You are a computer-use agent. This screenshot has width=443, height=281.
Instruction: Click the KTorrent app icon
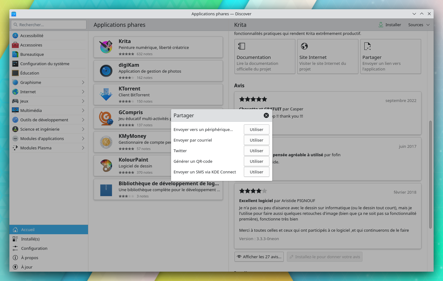[106, 94]
